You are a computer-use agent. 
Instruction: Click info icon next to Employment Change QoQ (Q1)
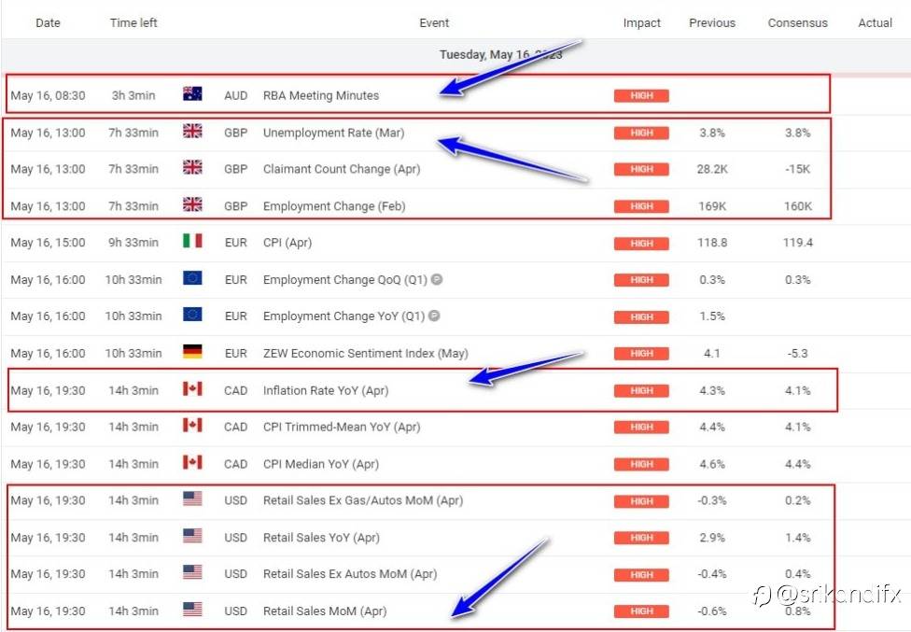point(437,279)
